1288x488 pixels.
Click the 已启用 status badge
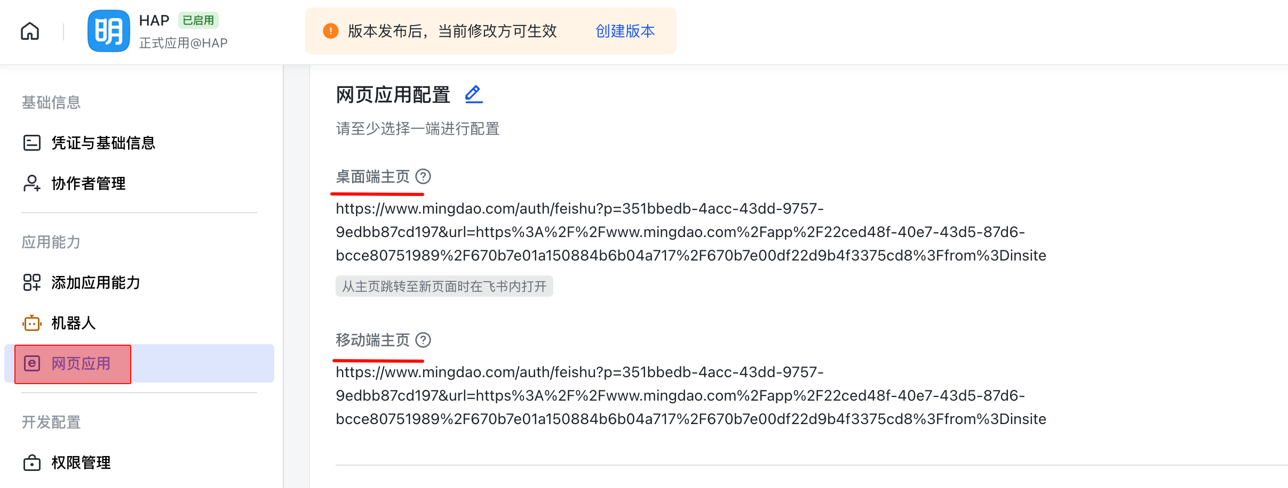pos(198,20)
